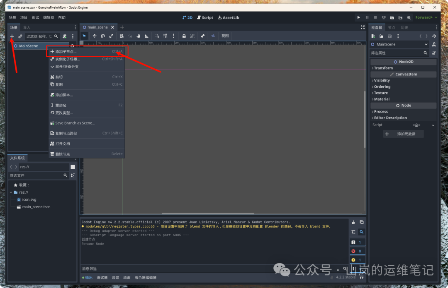Toggle distraction-free mode in viewport corner

coord(363,27)
